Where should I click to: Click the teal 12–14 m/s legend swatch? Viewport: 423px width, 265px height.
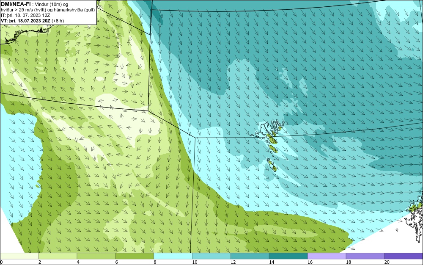(x=250, y=256)
